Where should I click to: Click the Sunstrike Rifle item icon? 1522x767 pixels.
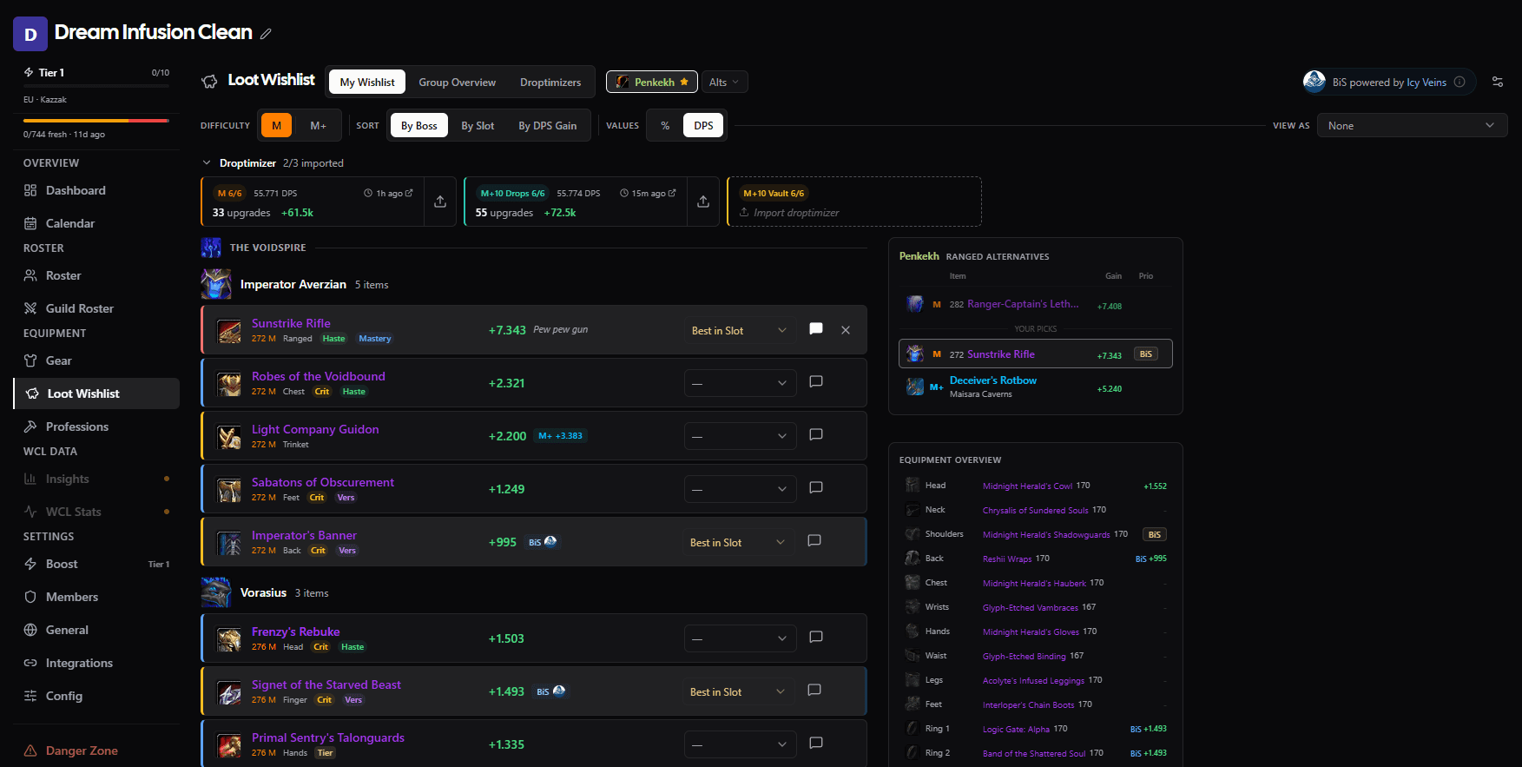coord(229,331)
